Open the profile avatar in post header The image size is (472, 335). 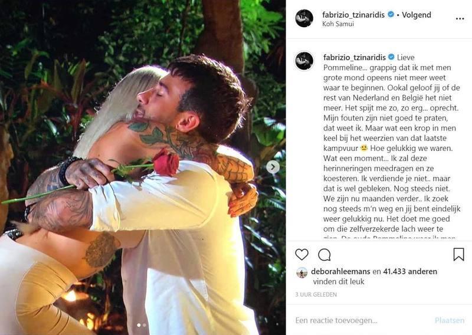pyautogui.click(x=304, y=18)
